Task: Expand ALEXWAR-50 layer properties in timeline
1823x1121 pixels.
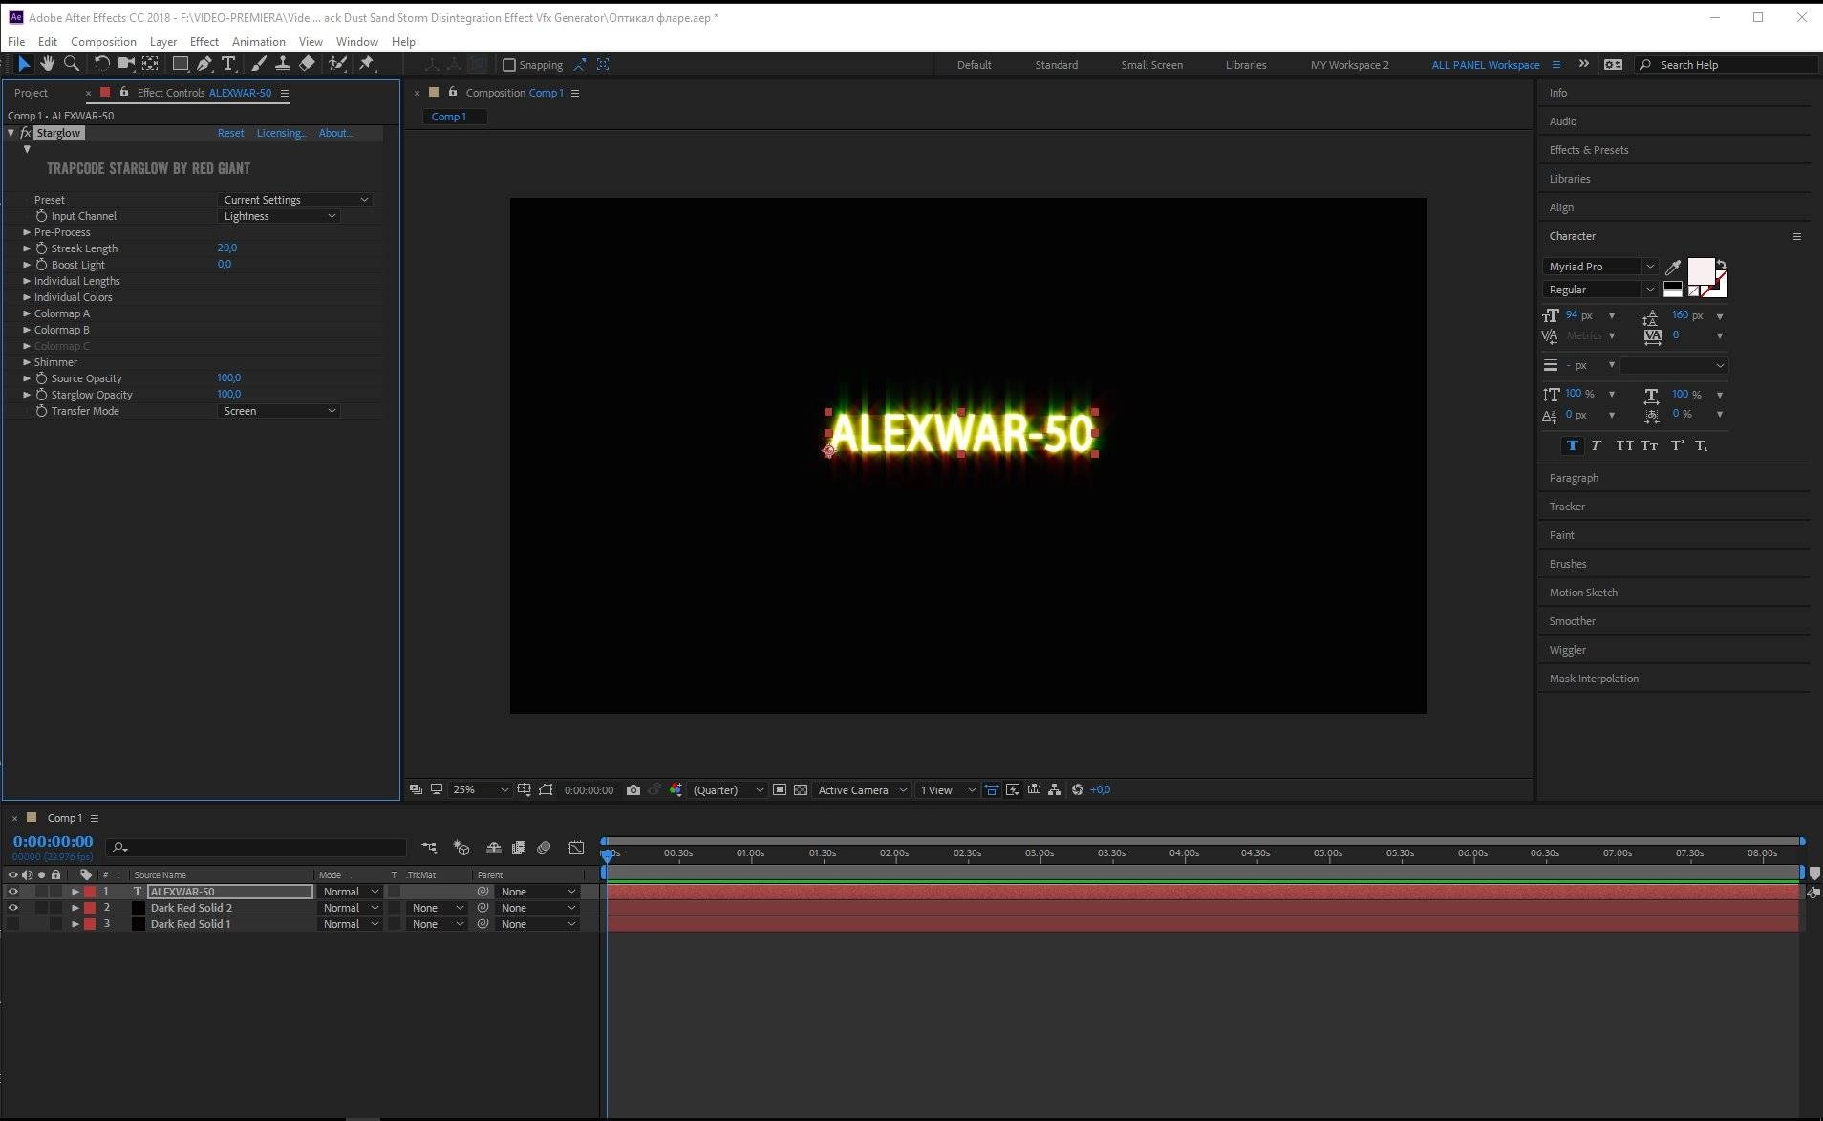Action: (x=75, y=892)
